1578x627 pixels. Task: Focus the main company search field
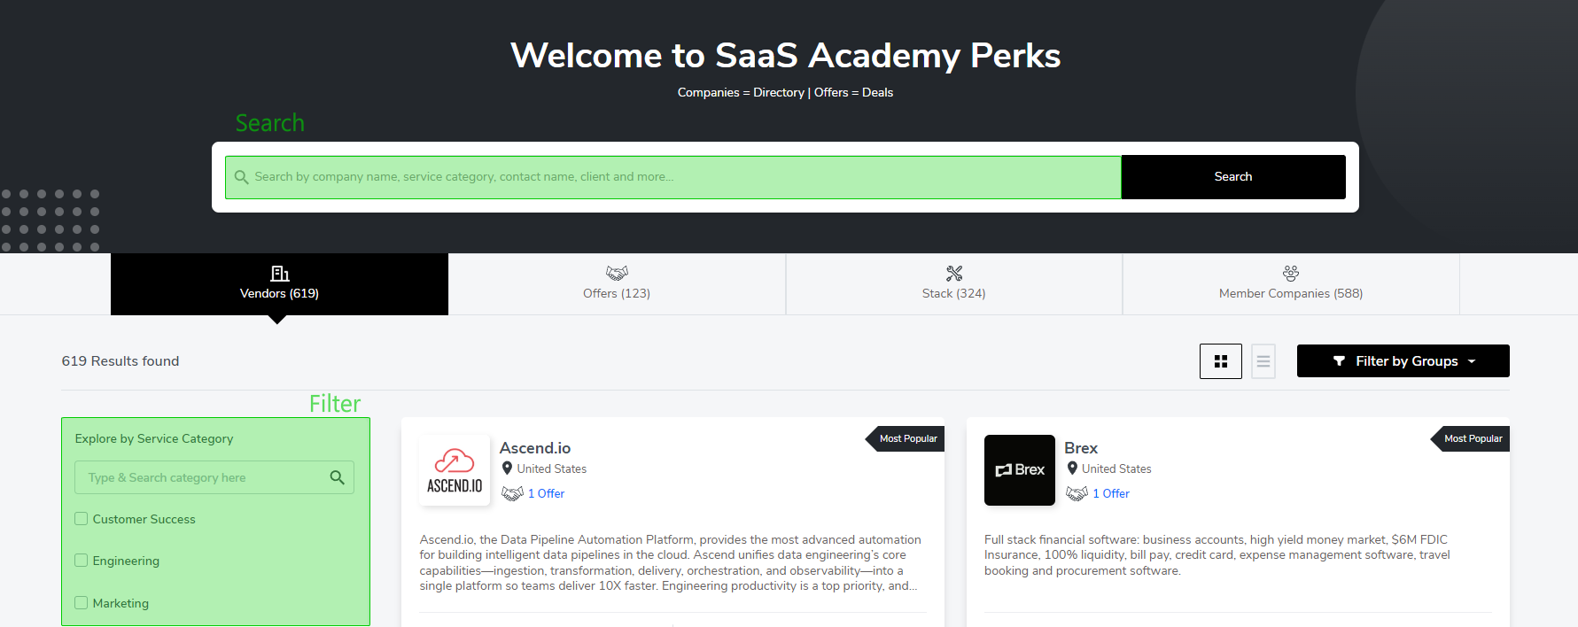tap(673, 177)
